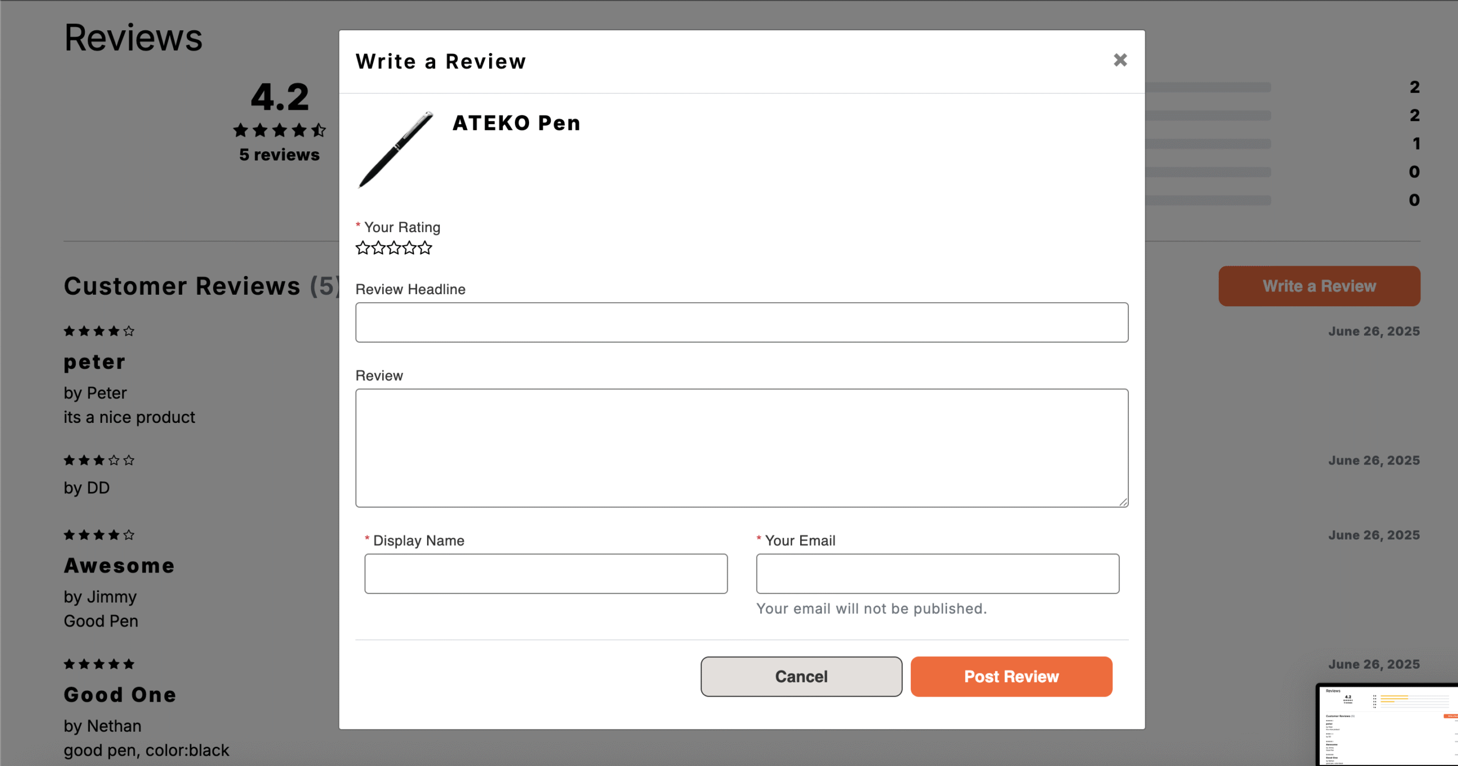The height and width of the screenshot is (766, 1458).
Task: Focus the Display Name field
Action: (546, 574)
